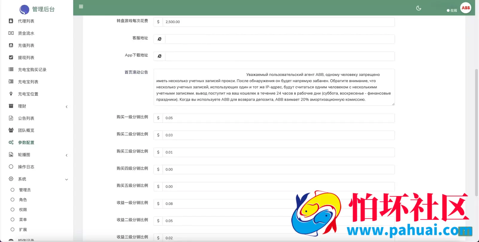Click the 管理后台 logo icon
The width and height of the screenshot is (479, 242).
(x=24, y=10)
